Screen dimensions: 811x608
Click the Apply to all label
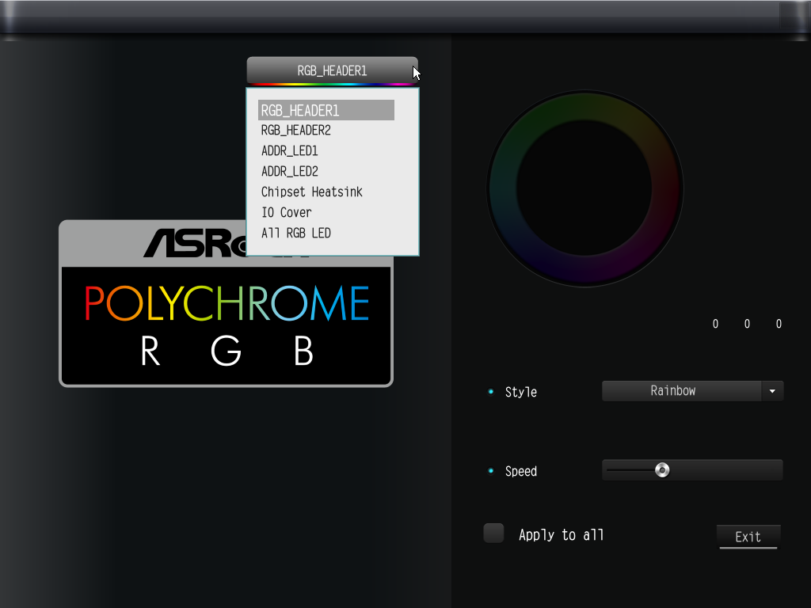[x=562, y=534]
